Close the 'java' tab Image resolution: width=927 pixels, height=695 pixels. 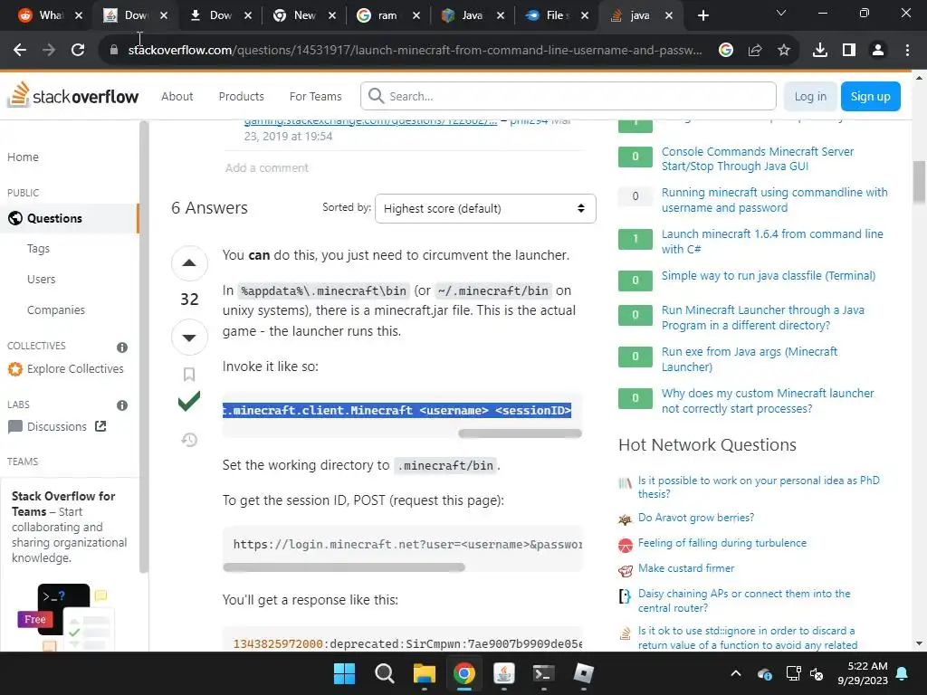(669, 15)
